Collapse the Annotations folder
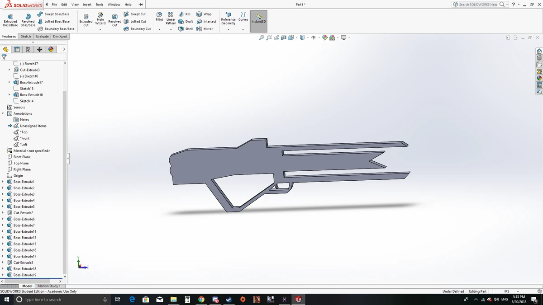Image resolution: width=543 pixels, height=305 pixels. pyautogui.click(x=3, y=113)
